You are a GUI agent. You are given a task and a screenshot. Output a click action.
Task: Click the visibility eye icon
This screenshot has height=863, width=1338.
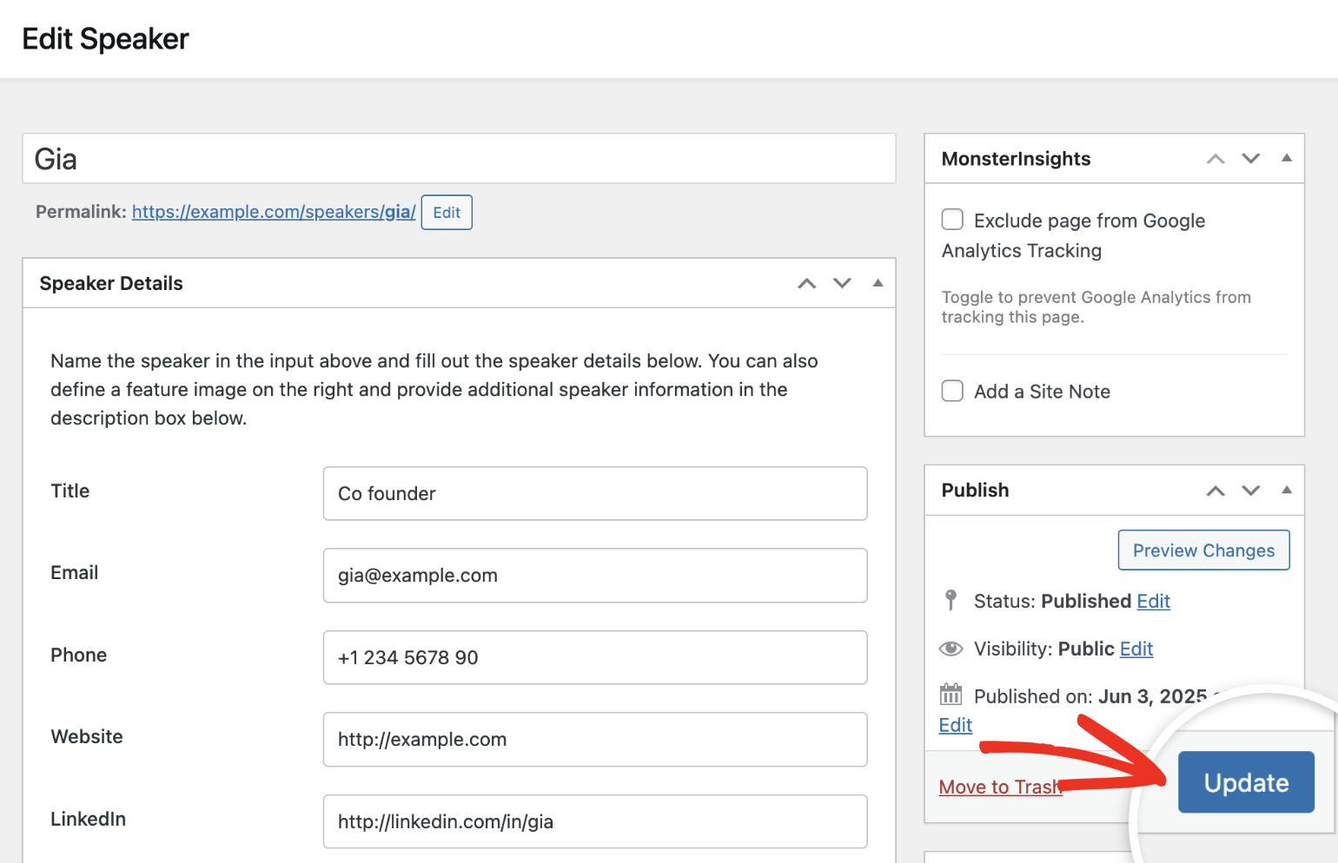tap(951, 649)
